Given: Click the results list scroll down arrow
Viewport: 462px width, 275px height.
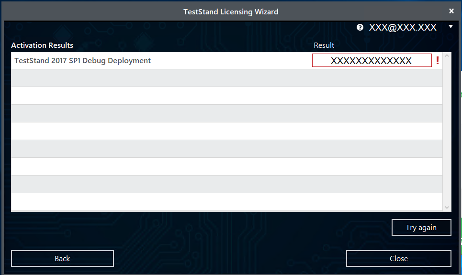Looking at the screenshot, I should tap(447, 208).
